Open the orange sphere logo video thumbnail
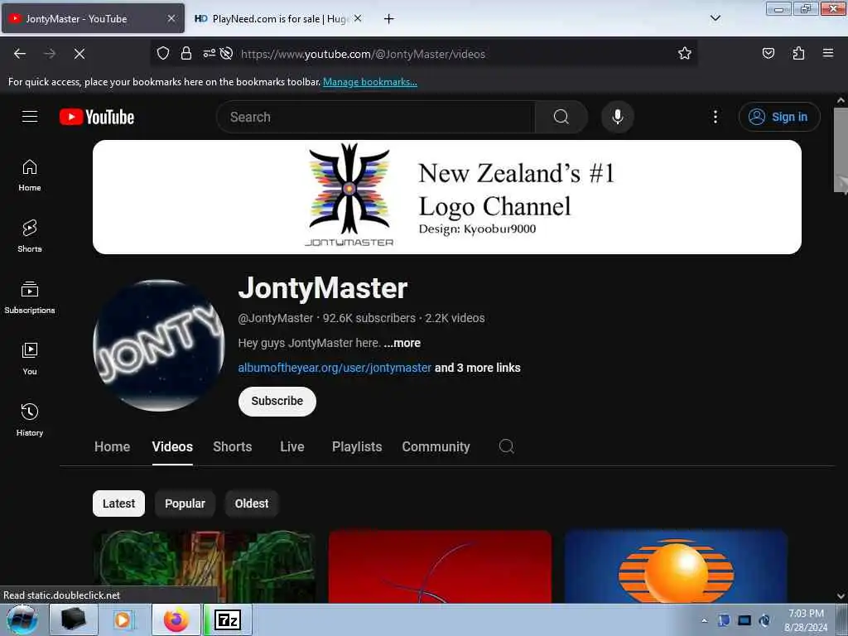The width and height of the screenshot is (848, 636). point(676,566)
